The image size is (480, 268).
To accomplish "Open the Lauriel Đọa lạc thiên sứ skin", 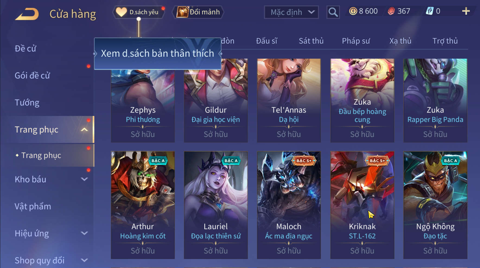I will click(x=216, y=205).
